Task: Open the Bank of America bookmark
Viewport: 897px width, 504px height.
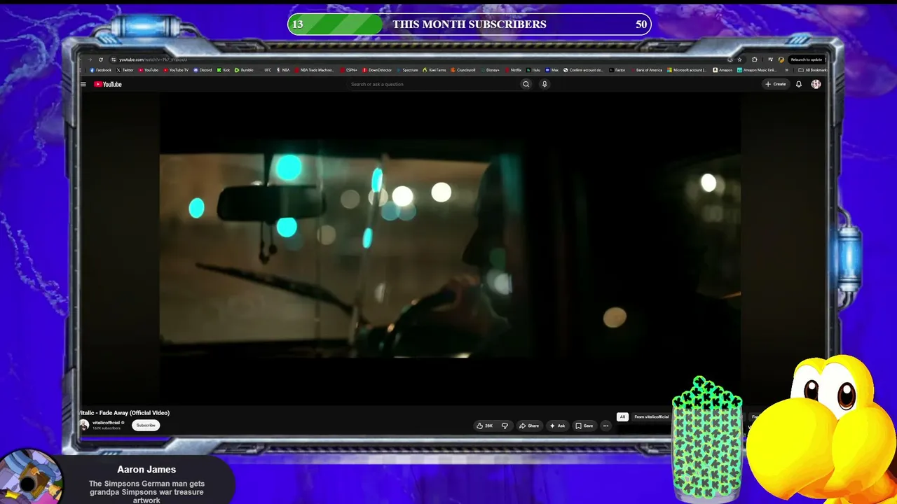Action: (646, 70)
